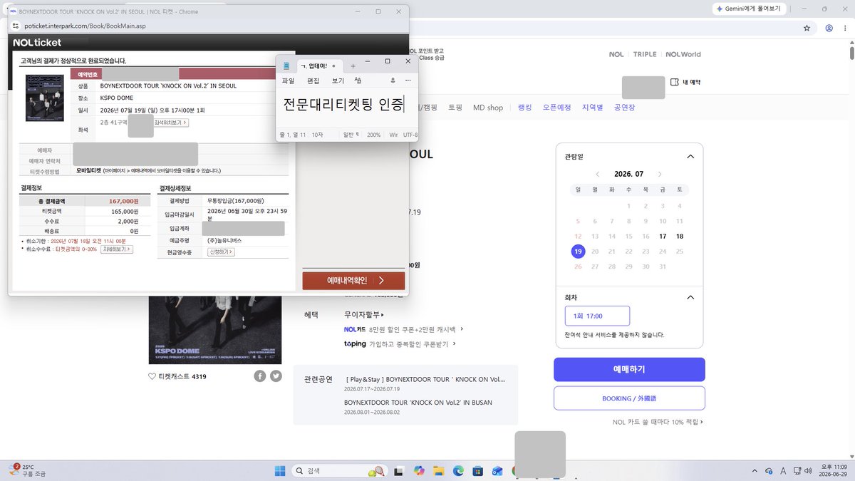Open Microsoft Store from the taskbar
The width and height of the screenshot is (855, 481).
point(478,471)
